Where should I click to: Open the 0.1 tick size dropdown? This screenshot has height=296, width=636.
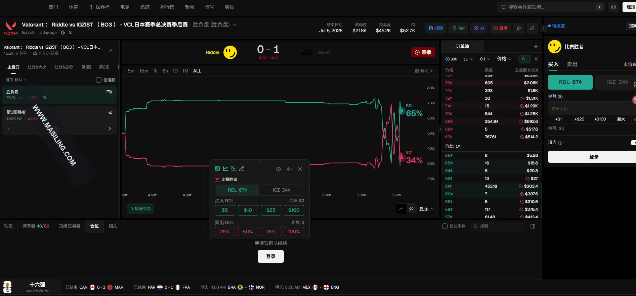click(485, 59)
